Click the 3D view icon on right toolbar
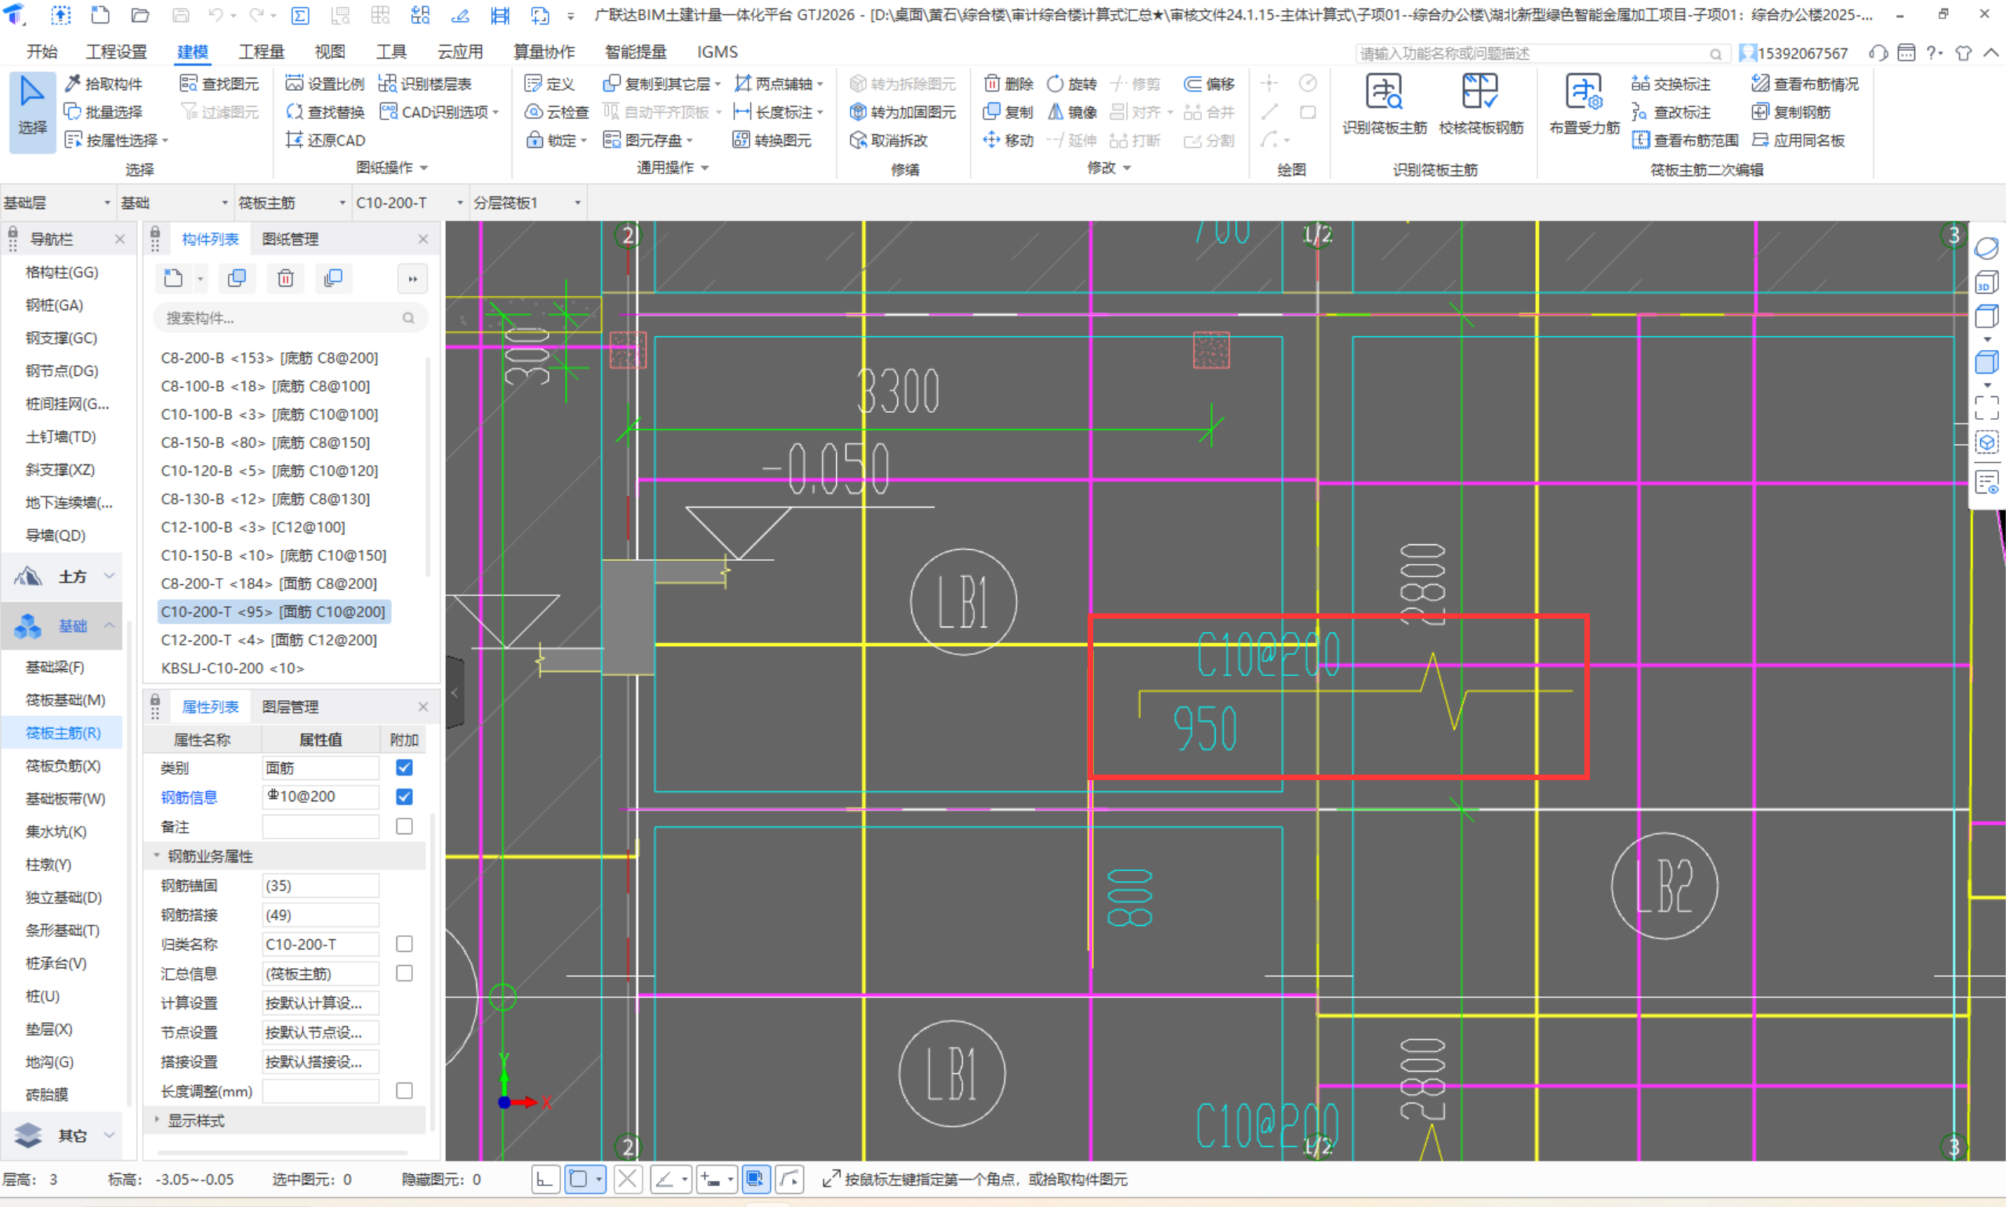 point(1986,282)
